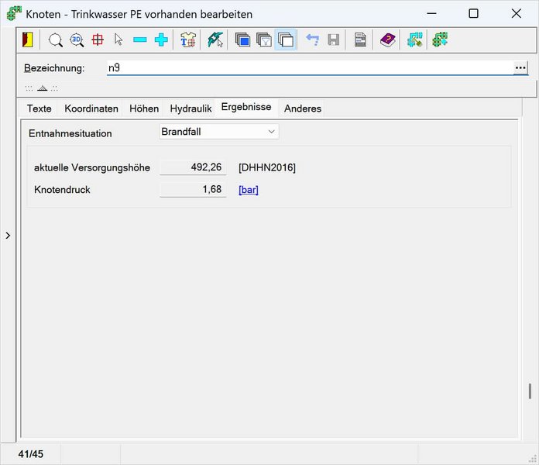Click the [bar] unit link
Screen dimensions: 539x465
[248, 190]
